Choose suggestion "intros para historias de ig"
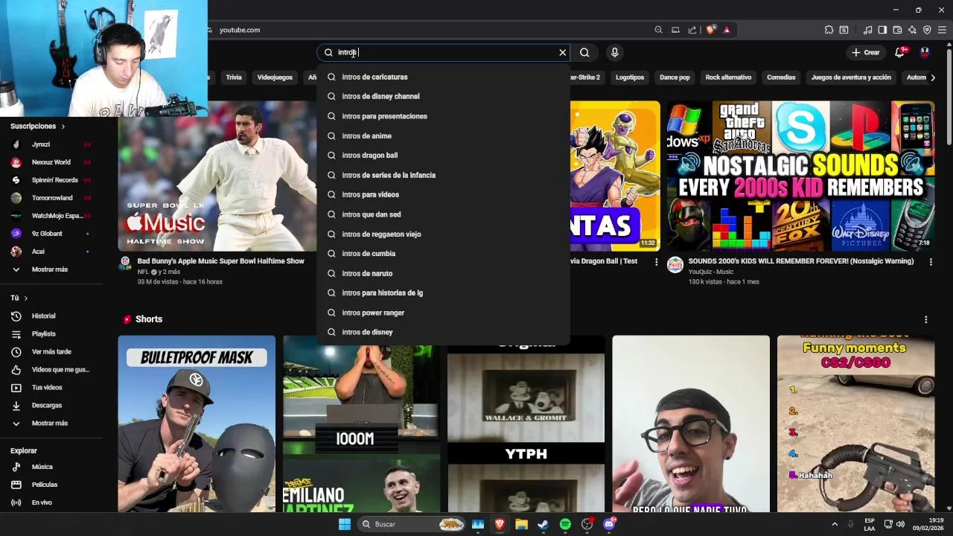This screenshot has height=536, width=953. 444,293
